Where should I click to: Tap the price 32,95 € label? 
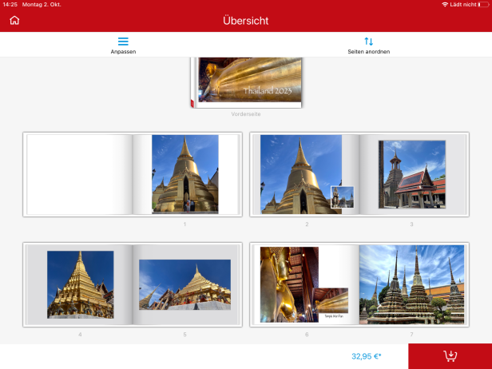(366, 356)
